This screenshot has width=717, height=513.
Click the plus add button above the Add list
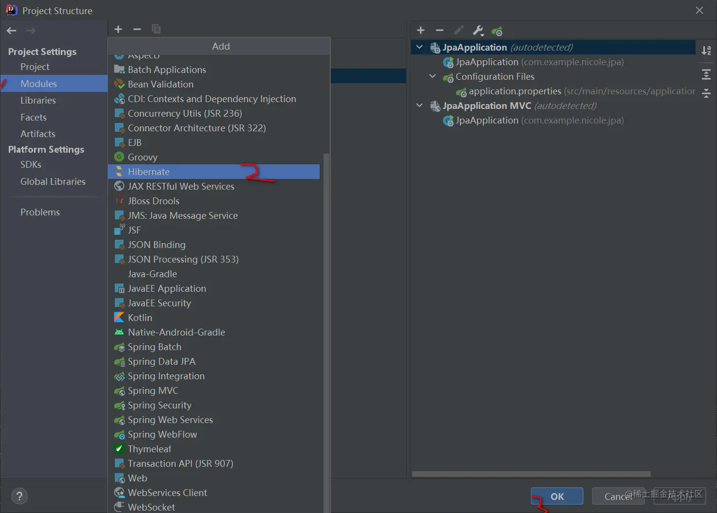pos(118,29)
